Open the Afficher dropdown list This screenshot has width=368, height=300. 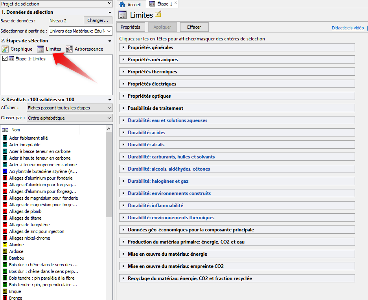point(70,108)
